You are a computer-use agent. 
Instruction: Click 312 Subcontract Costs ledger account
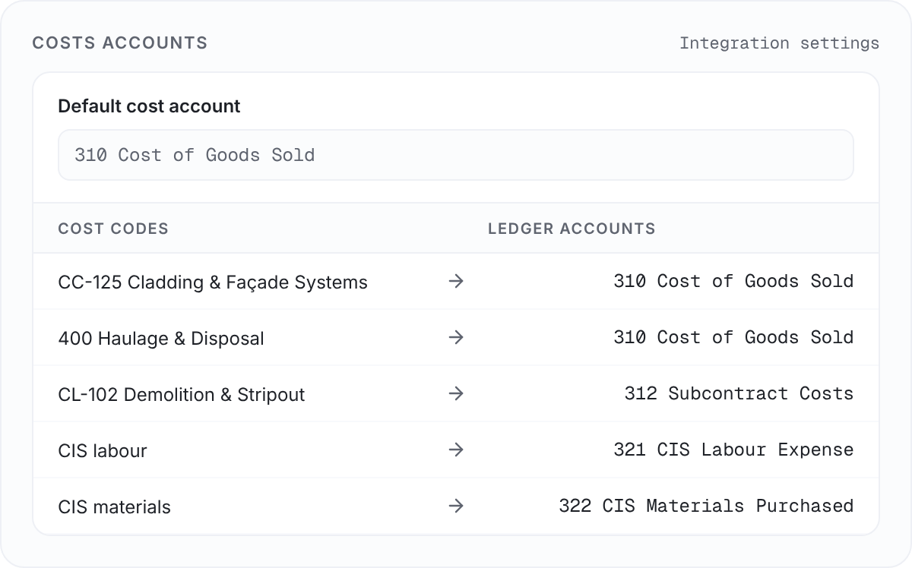(739, 393)
